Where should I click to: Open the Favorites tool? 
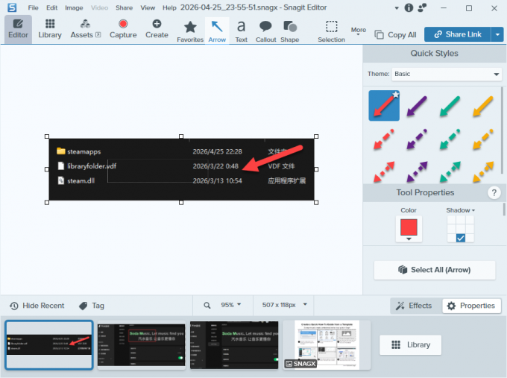pyautogui.click(x=190, y=31)
